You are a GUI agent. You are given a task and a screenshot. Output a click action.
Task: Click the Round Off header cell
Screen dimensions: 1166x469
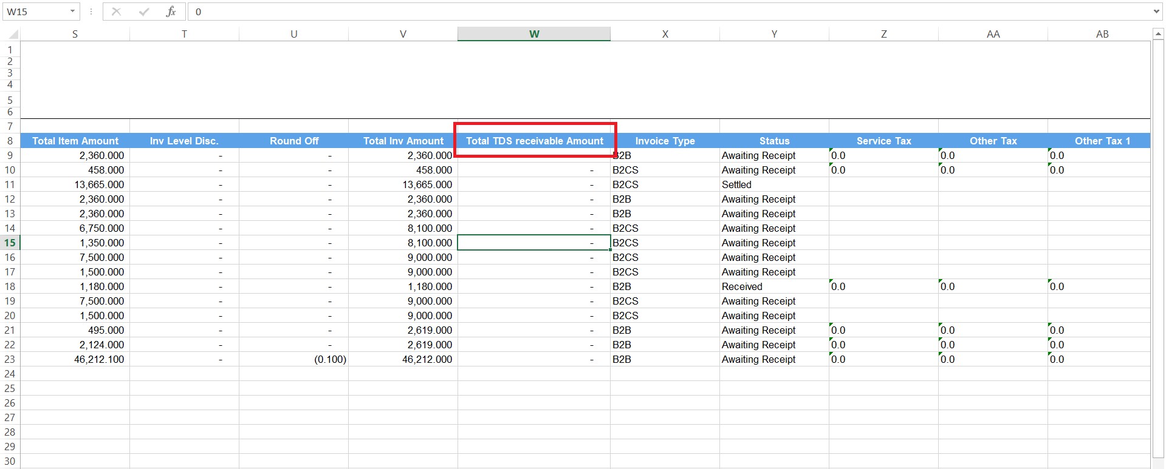pyautogui.click(x=293, y=141)
